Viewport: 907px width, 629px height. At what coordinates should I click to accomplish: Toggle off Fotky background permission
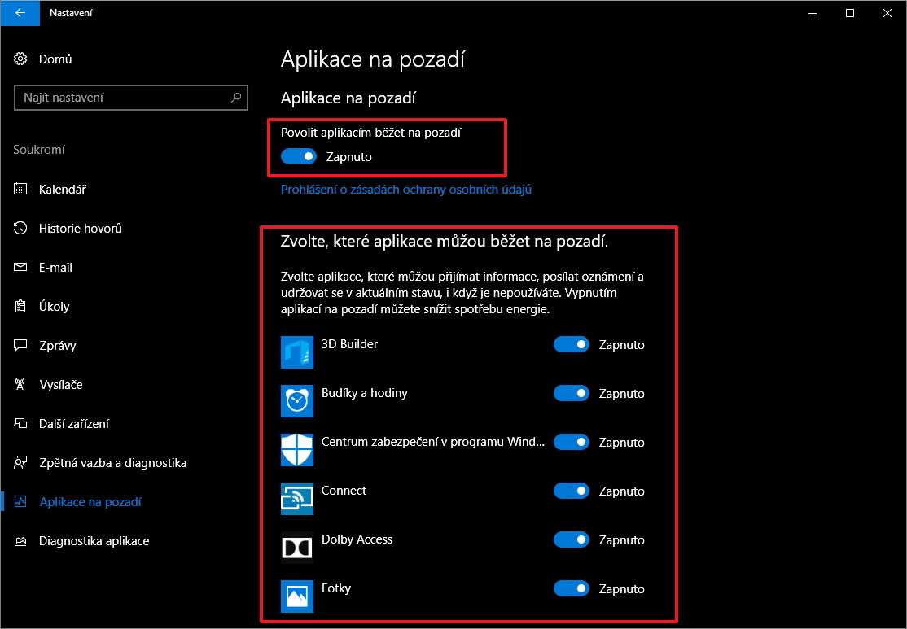pyautogui.click(x=571, y=589)
